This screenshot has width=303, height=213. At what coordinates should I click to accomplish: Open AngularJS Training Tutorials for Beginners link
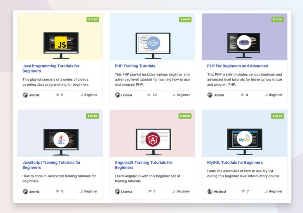coord(143,165)
